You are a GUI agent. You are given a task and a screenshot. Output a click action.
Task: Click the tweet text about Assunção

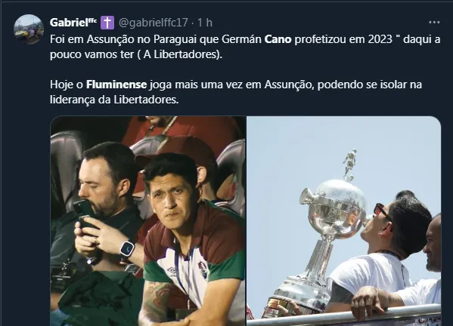(x=245, y=47)
